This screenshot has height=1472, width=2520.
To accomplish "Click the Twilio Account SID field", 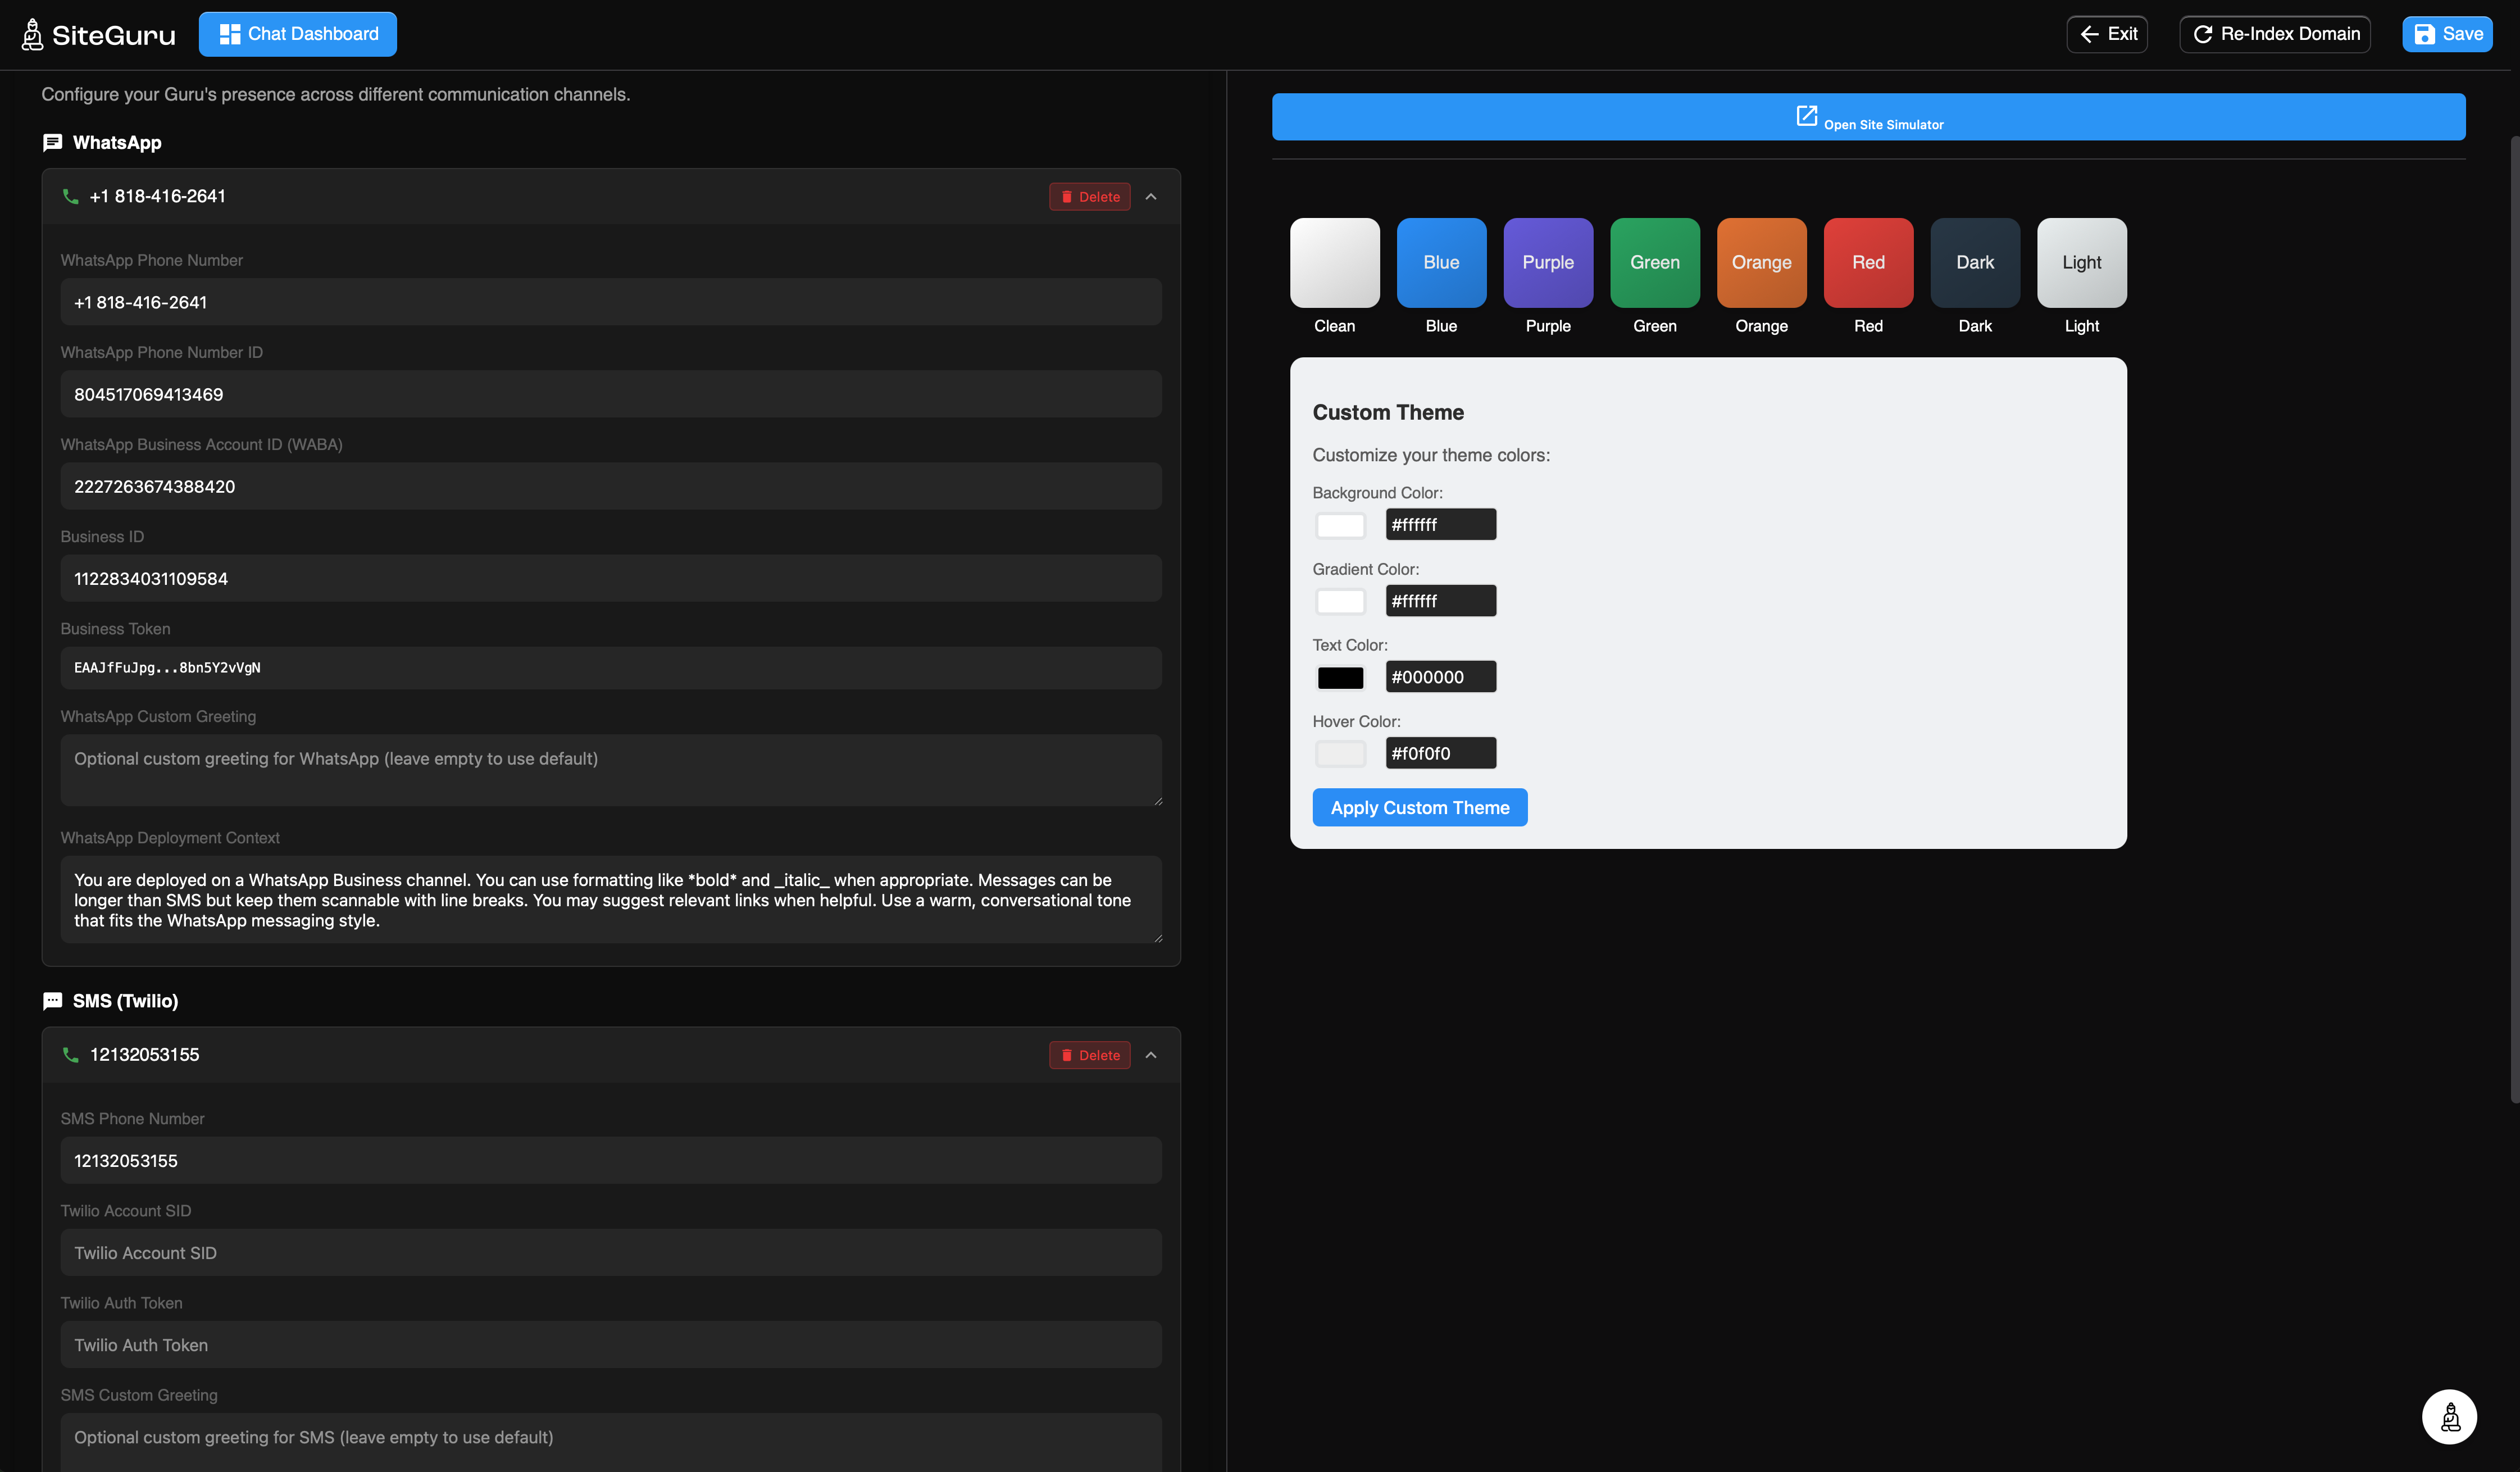I will 610,1253.
